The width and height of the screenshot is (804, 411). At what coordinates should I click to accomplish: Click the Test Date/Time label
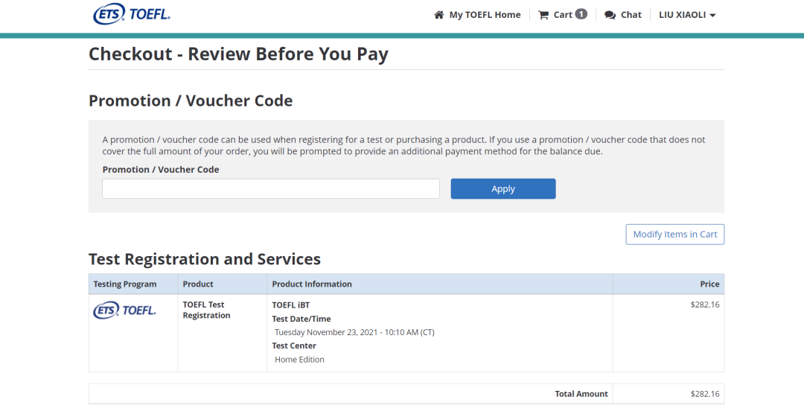click(301, 319)
